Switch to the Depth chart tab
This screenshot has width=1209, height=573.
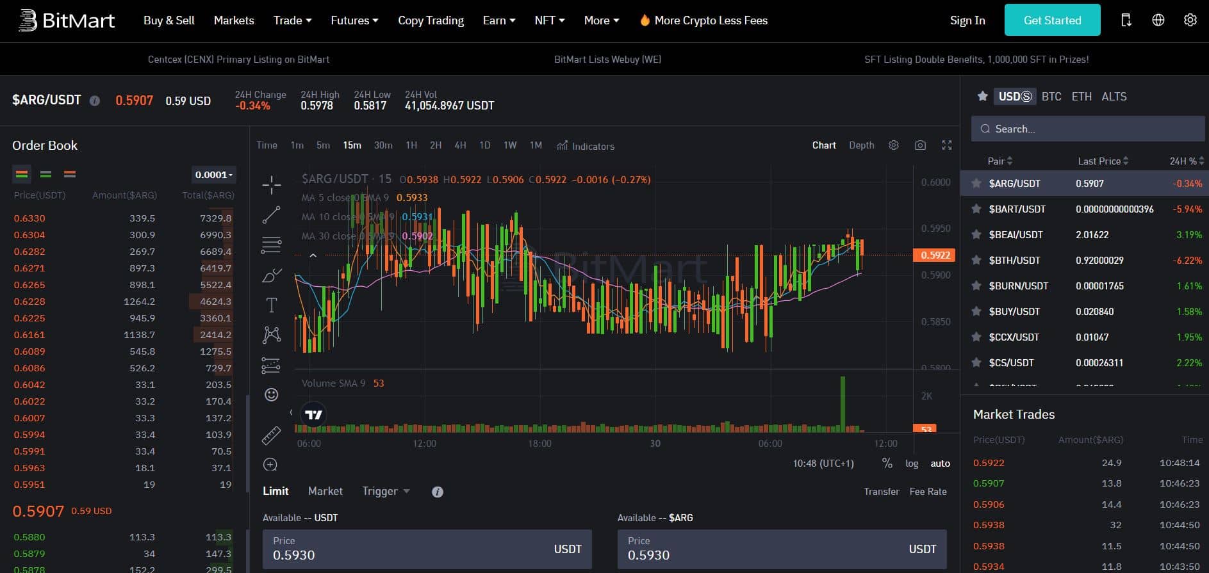[861, 145]
